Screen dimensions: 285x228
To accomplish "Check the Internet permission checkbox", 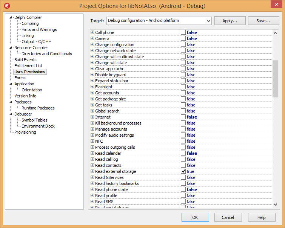I will (183, 117).
